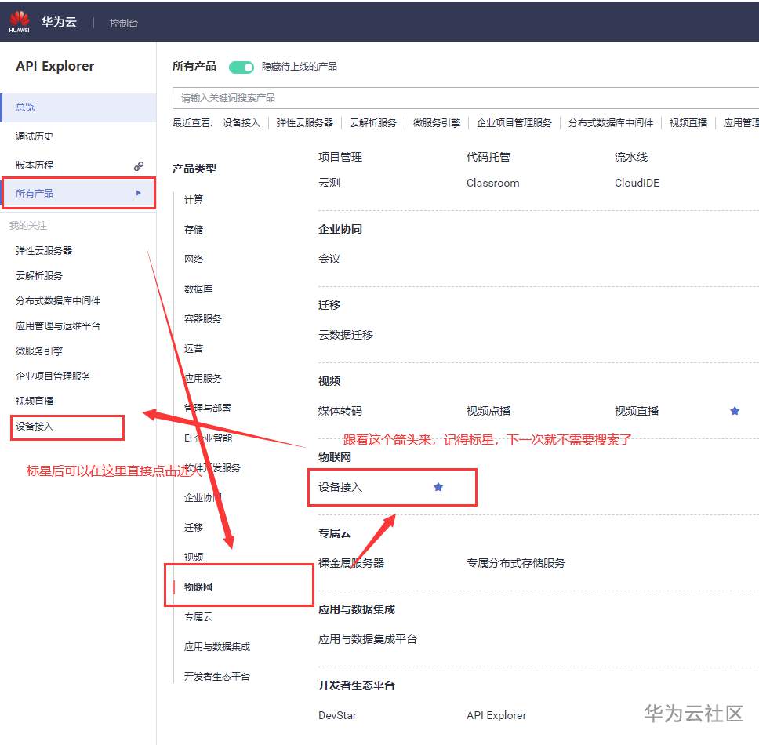This screenshot has height=745, width=759.
Task: Open recently viewed 设备接入
Action: [241, 123]
